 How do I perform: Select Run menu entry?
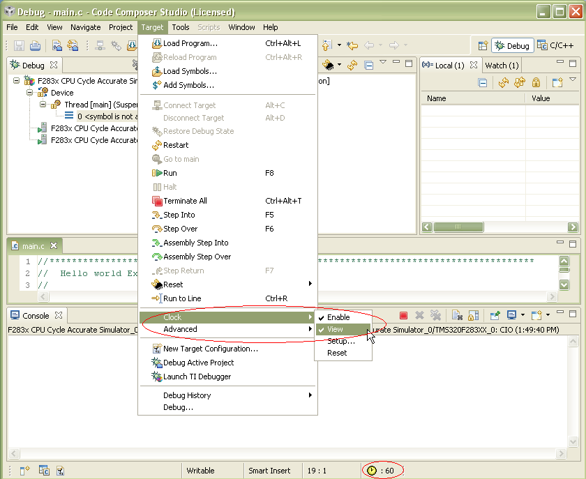click(227, 173)
